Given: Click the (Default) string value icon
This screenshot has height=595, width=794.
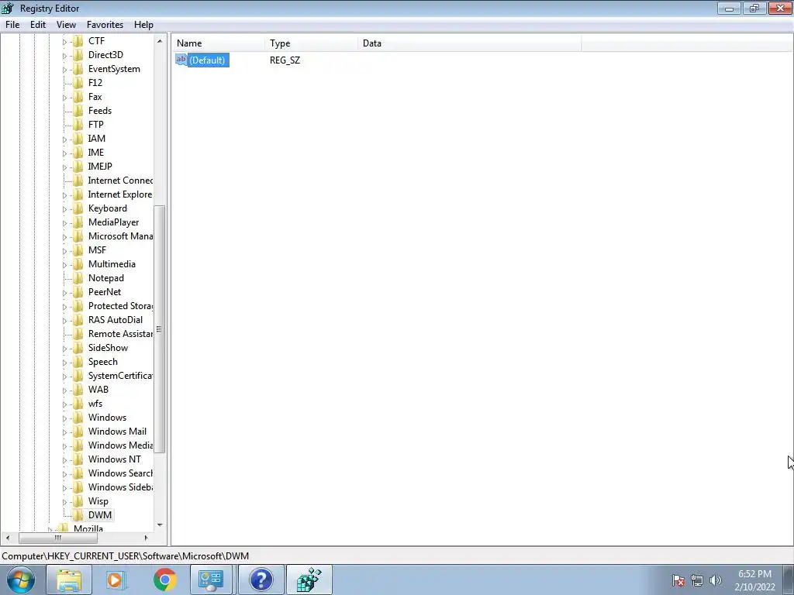Looking at the screenshot, I should 181,60.
